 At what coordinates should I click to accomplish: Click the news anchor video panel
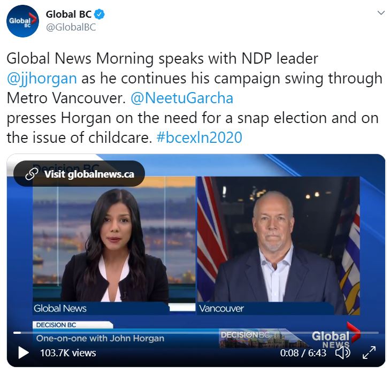point(114,246)
